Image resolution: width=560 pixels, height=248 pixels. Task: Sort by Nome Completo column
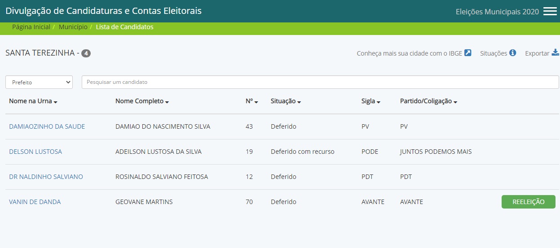click(x=142, y=101)
